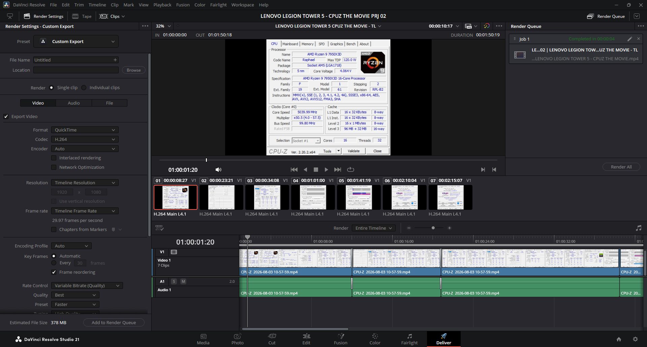This screenshot has width=647, height=347.
Task: Select Individual clips render option
Action: point(84,87)
